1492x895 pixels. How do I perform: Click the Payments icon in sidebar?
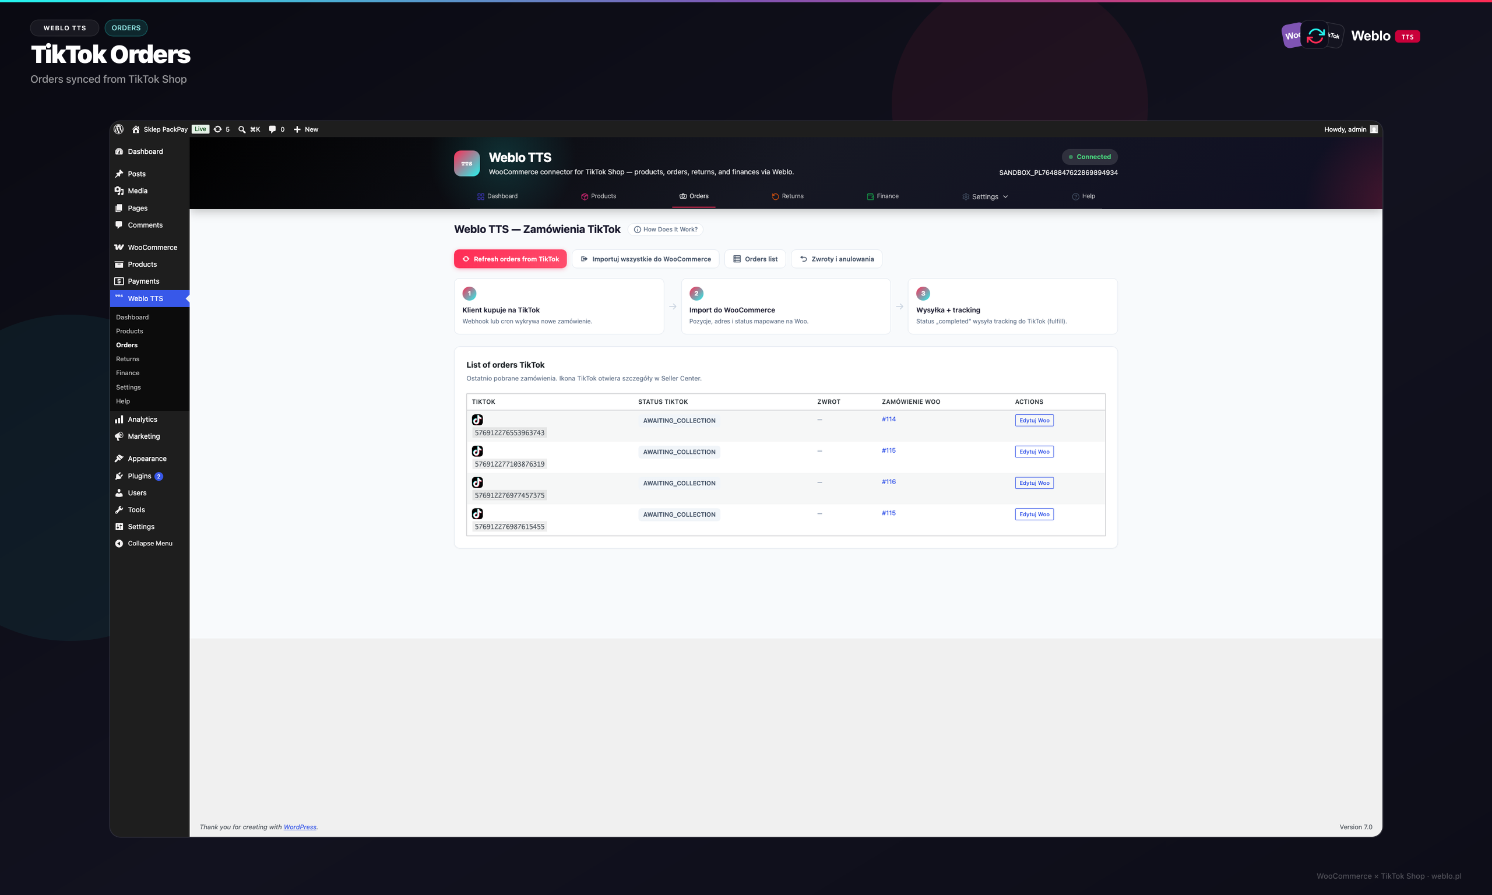(x=119, y=281)
